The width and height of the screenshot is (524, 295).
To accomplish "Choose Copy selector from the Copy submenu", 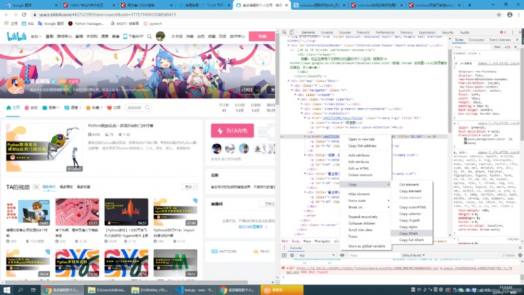I will tap(410, 214).
